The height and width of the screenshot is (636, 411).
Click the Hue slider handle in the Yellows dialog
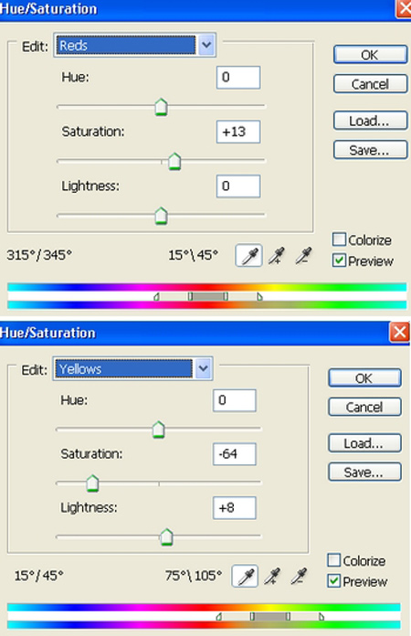[159, 429]
